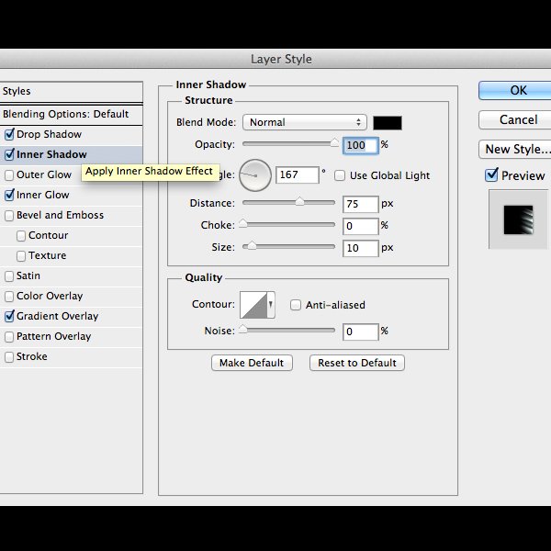Click the Angle dial control

click(x=255, y=175)
